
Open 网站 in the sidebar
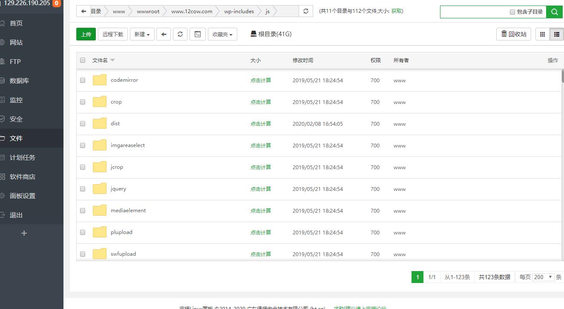coord(16,42)
